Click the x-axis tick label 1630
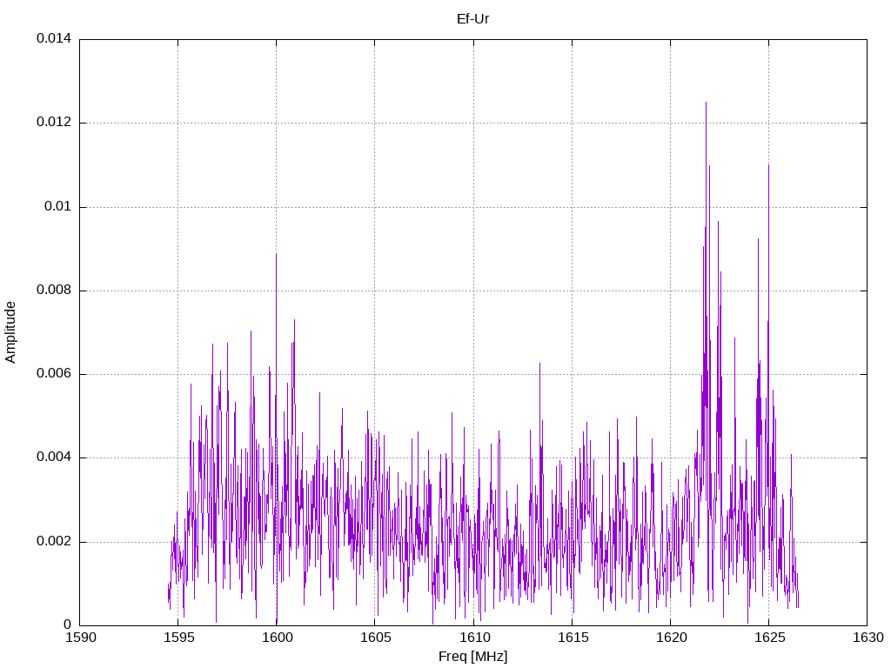891x668 pixels. [868, 638]
